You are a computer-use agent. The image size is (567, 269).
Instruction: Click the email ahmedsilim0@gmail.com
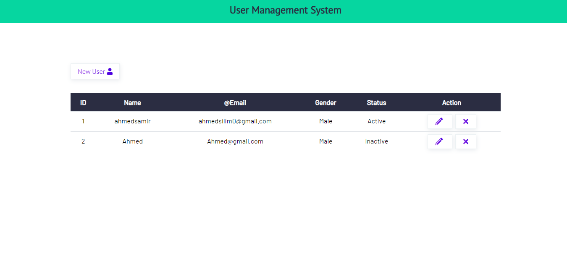[x=235, y=121]
